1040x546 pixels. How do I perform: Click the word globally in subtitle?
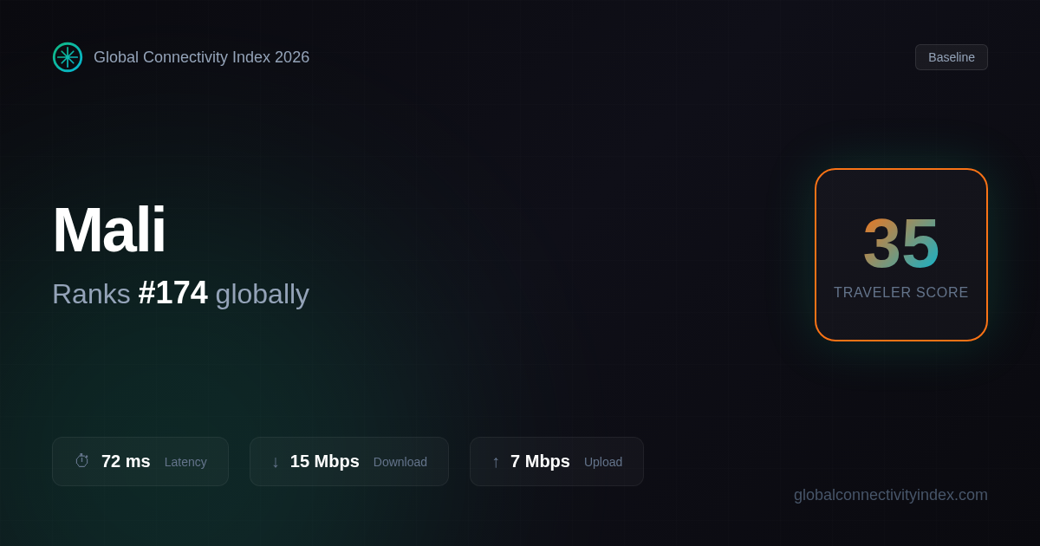click(263, 294)
